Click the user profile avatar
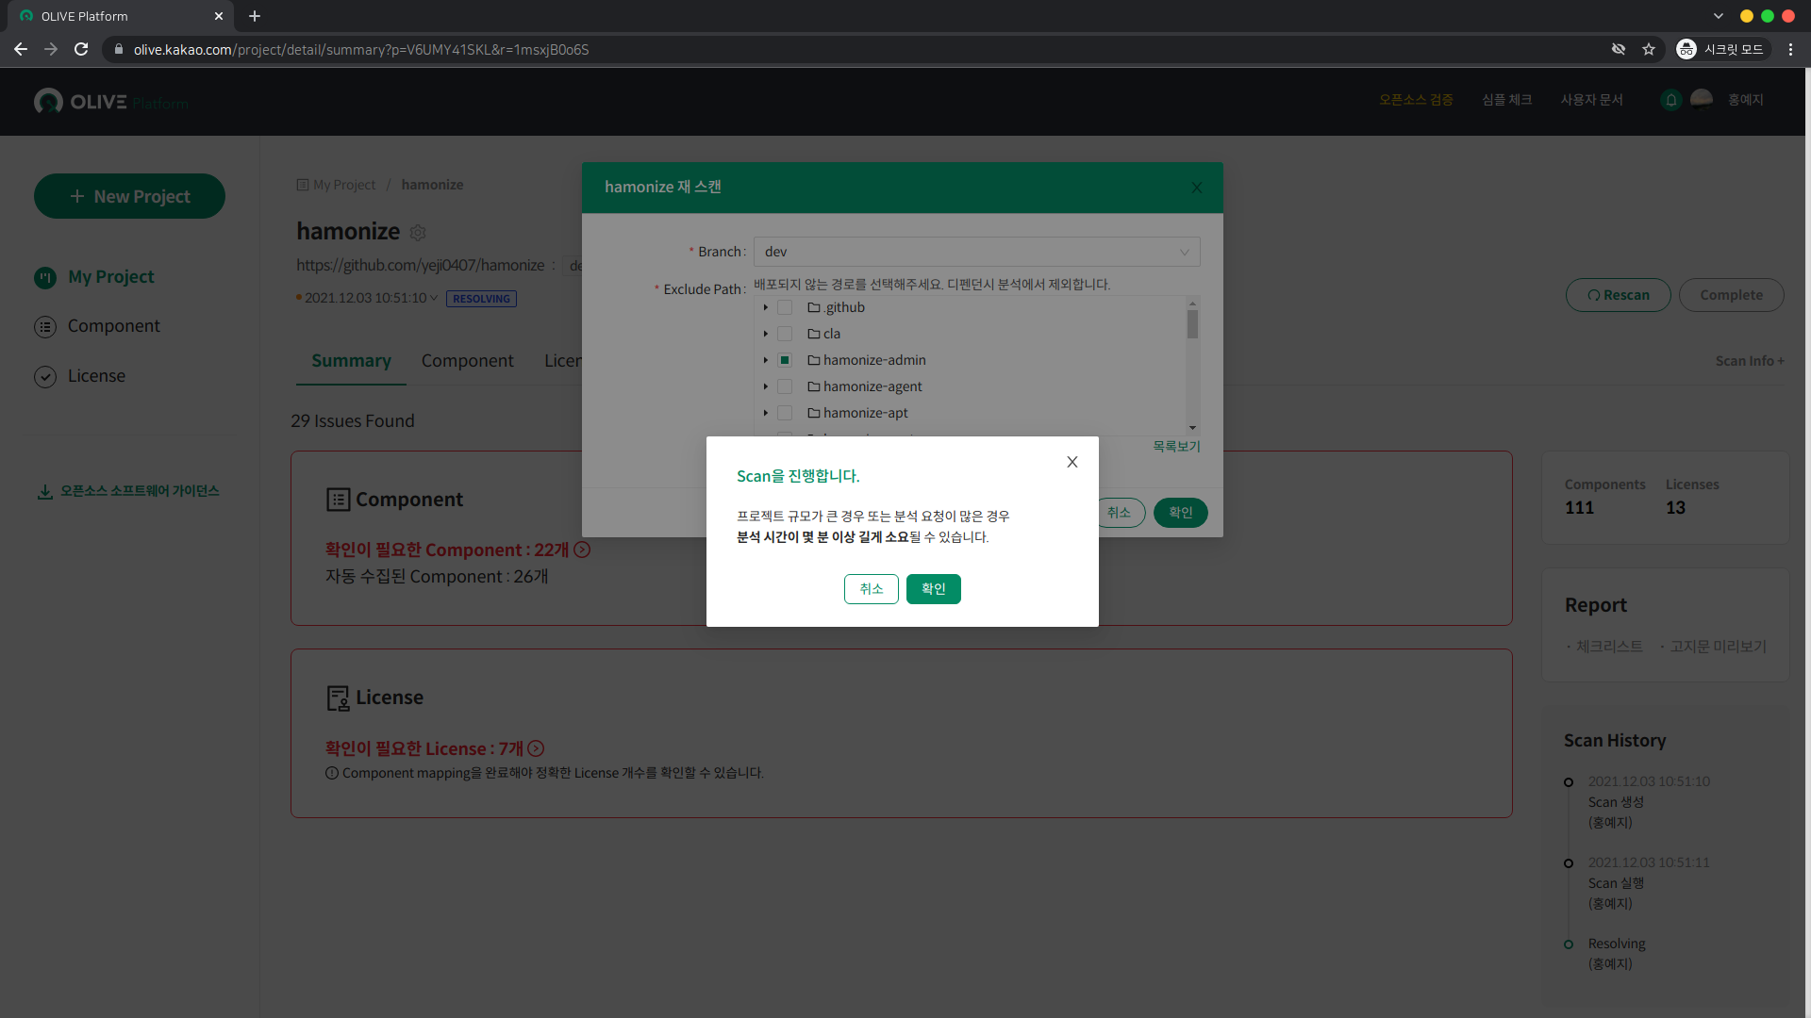The height and width of the screenshot is (1018, 1811). coord(1702,100)
